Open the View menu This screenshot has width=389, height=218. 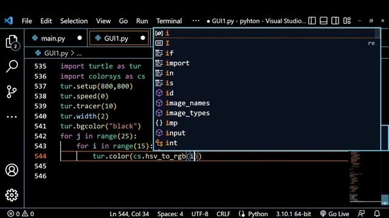[103, 21]
